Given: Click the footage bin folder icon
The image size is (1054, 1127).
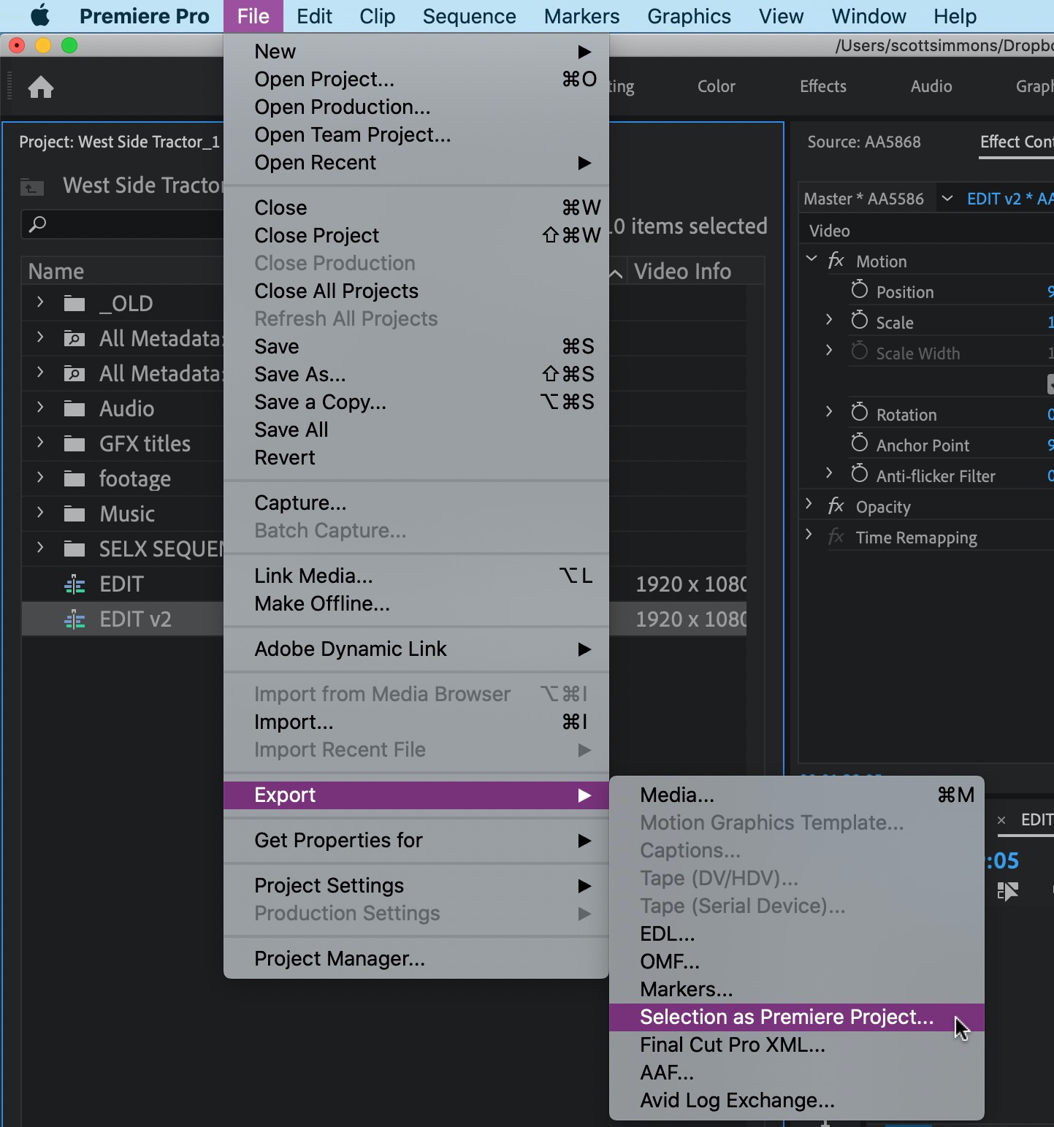Looking at the screenshot, I should click(75, 478).
